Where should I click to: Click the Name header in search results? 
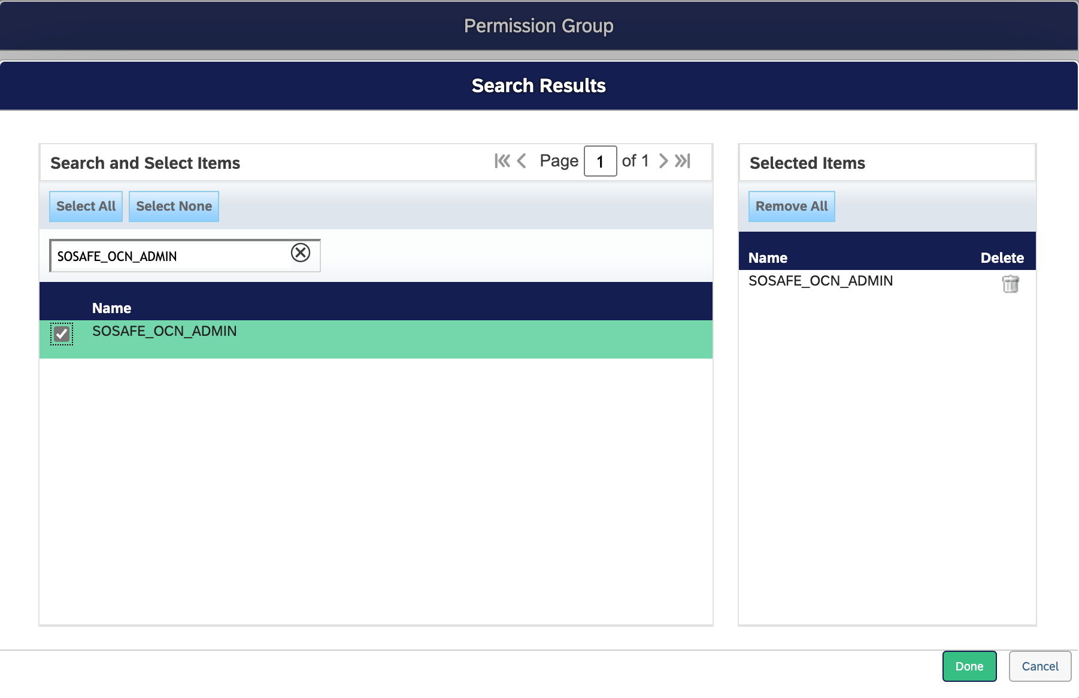pyautogui.click(x=111, y=308)
